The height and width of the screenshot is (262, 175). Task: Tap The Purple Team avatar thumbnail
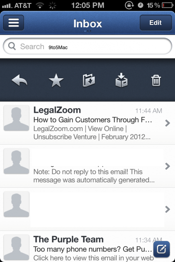[x=17, y=247]
